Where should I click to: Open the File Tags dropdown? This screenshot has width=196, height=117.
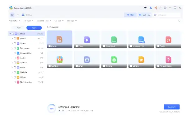(72, 21)
